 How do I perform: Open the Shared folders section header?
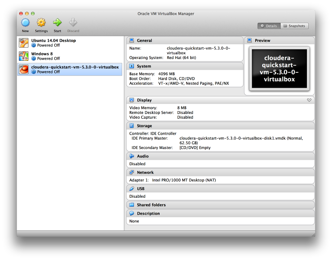pyautogui.click(x=151, y=205)
